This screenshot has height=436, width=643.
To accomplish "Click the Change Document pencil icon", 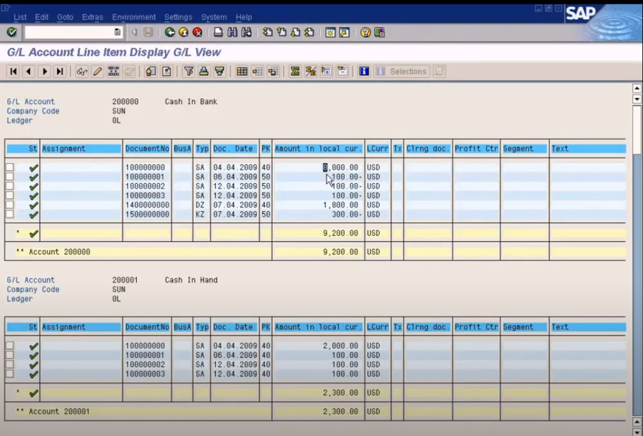I will [97, 72].
